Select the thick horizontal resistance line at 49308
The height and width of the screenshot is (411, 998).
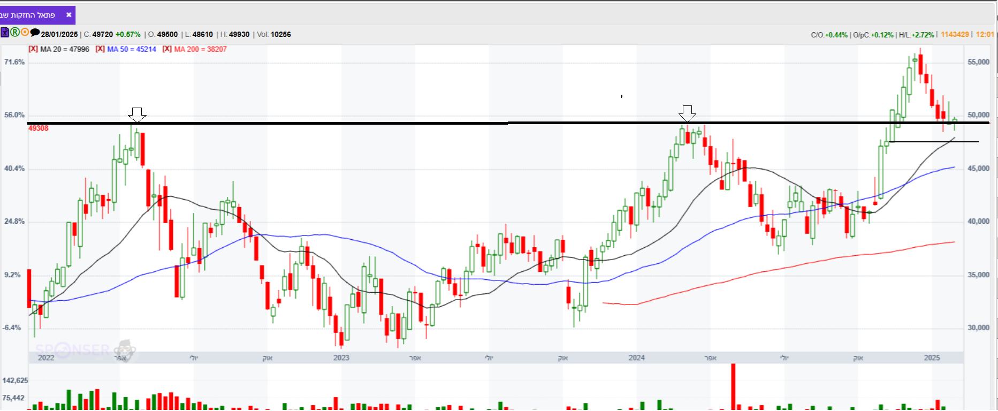508,123
